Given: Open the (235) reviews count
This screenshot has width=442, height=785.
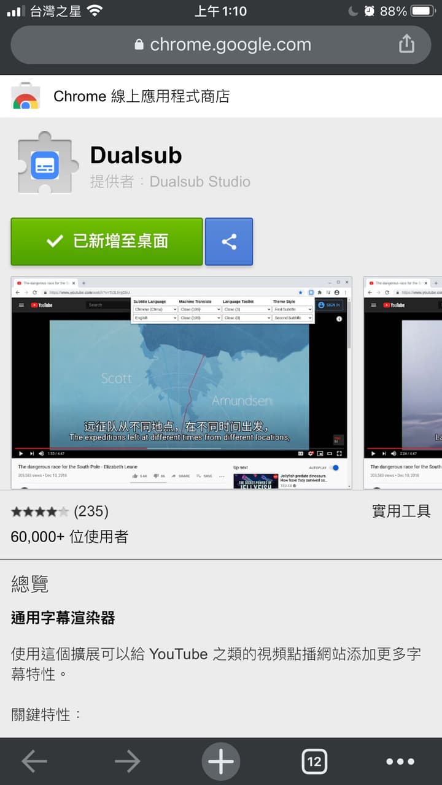Looking at the screenshot, I should (91, 511).
